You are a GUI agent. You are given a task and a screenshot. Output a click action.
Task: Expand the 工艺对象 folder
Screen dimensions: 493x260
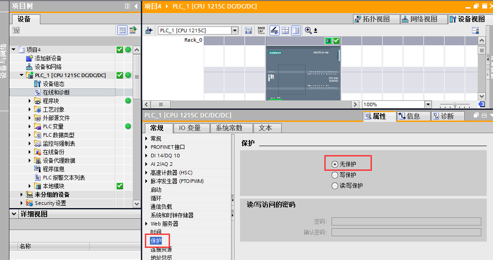[30, 109]
